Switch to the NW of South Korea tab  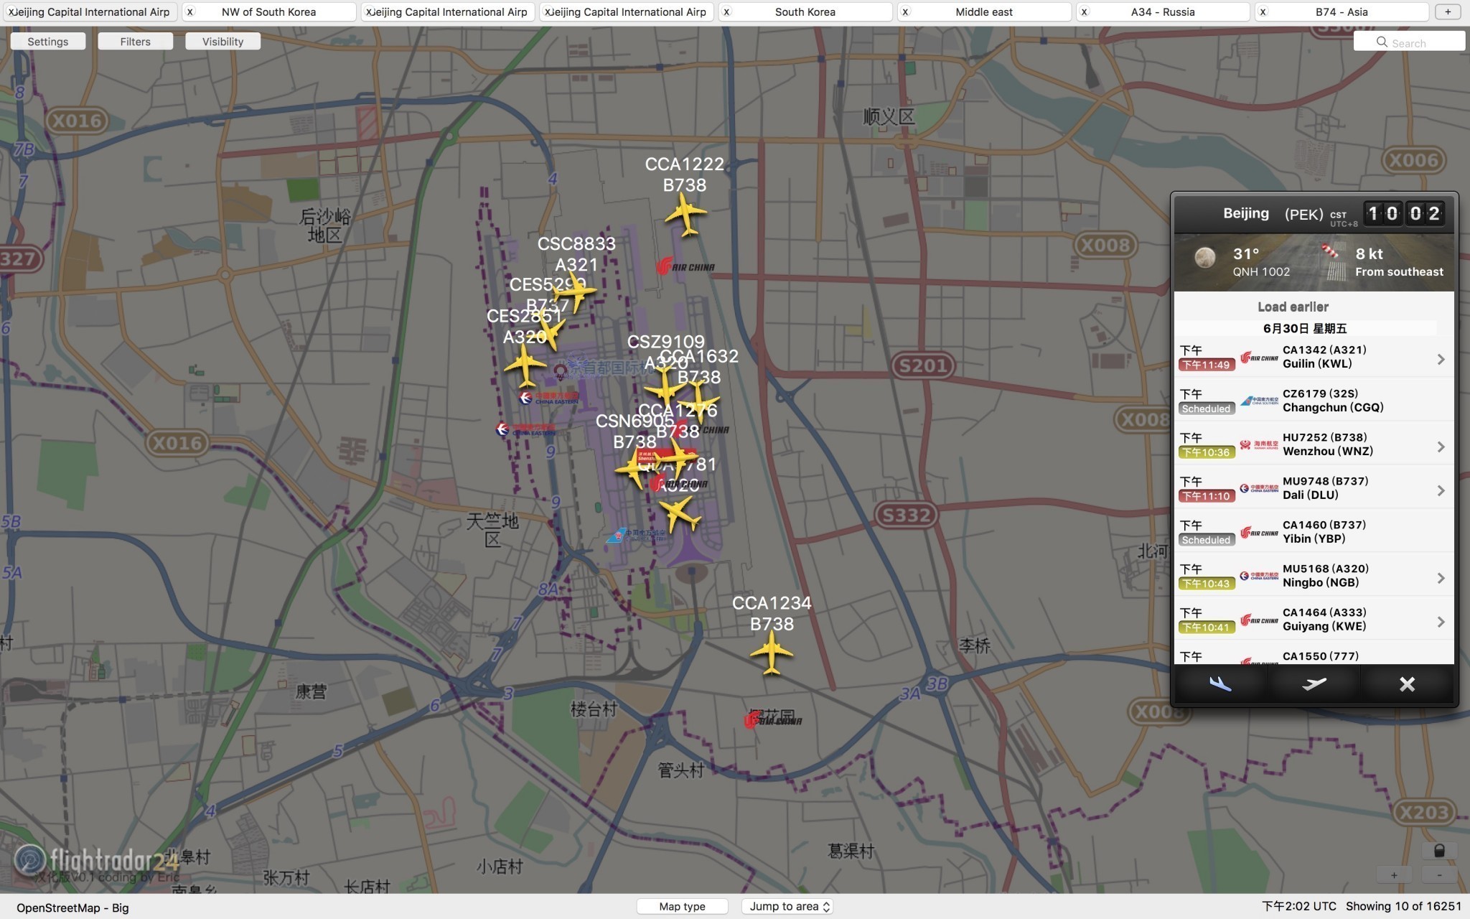268,12
